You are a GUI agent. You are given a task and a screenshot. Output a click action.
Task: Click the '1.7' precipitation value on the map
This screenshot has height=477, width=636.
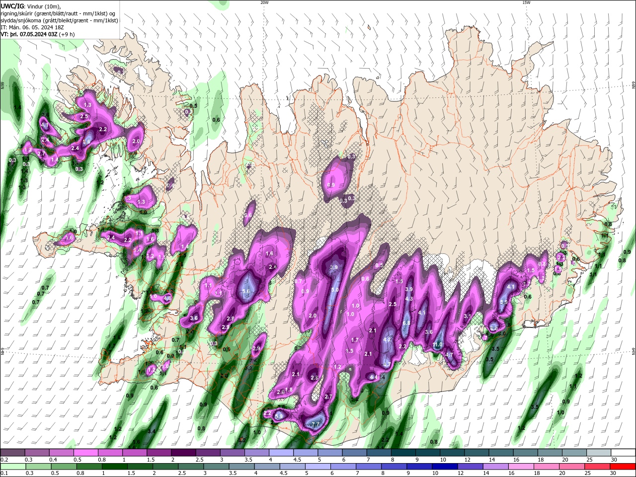pyautogui.click(x=355, y=340)
